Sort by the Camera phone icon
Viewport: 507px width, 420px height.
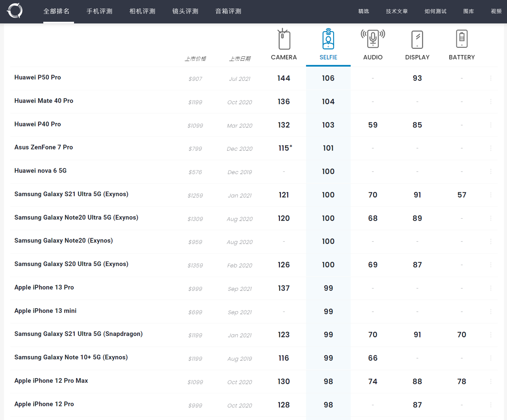coord(284,39)
